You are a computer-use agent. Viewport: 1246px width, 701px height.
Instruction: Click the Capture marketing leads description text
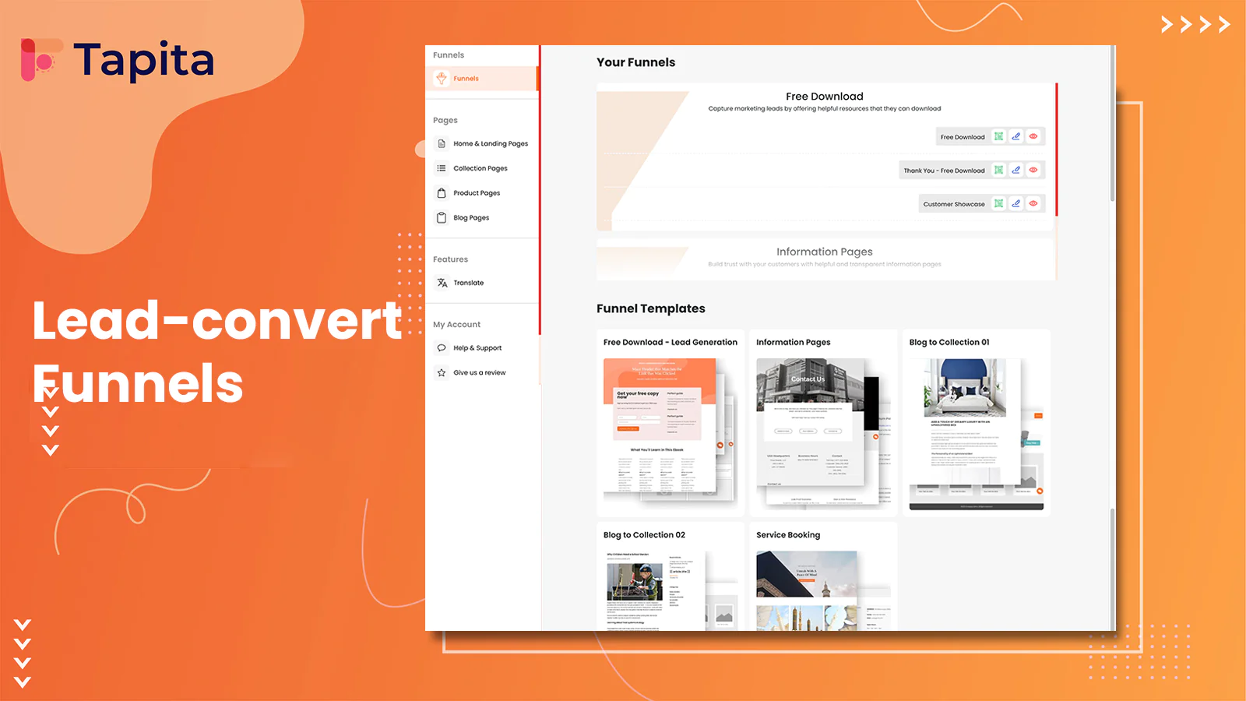click(825, 109)
